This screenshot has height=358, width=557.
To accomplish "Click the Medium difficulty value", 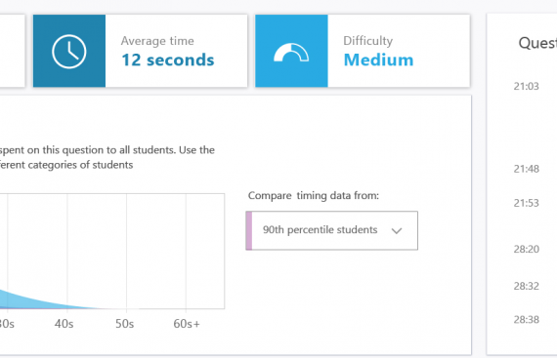I will [378, 60].
